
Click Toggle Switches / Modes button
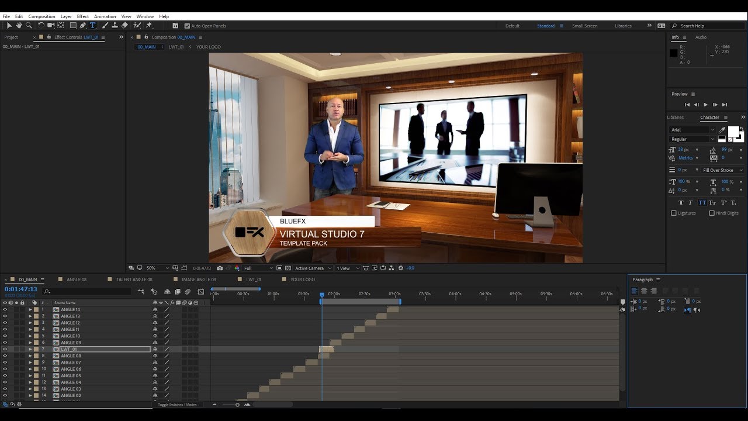pos(177,405)
